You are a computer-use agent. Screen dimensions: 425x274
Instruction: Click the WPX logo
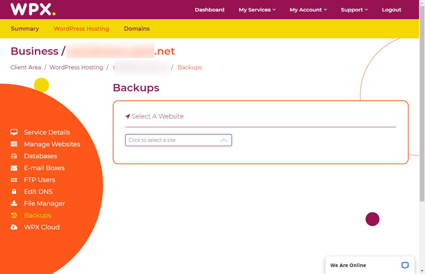tap(33, 9)
